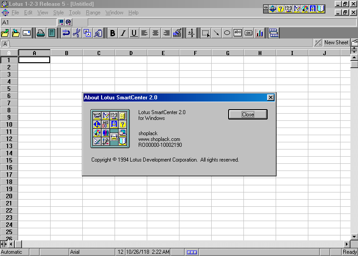Toggle Bold formatting
The image size is (358, 256).
pos(112,33)
